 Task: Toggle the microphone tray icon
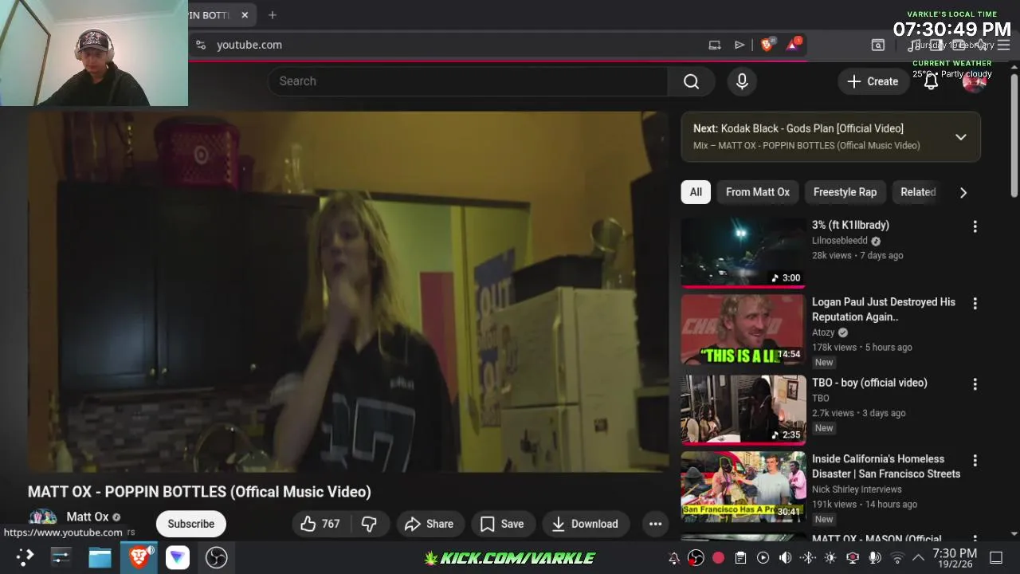click(x=875, y=558)
